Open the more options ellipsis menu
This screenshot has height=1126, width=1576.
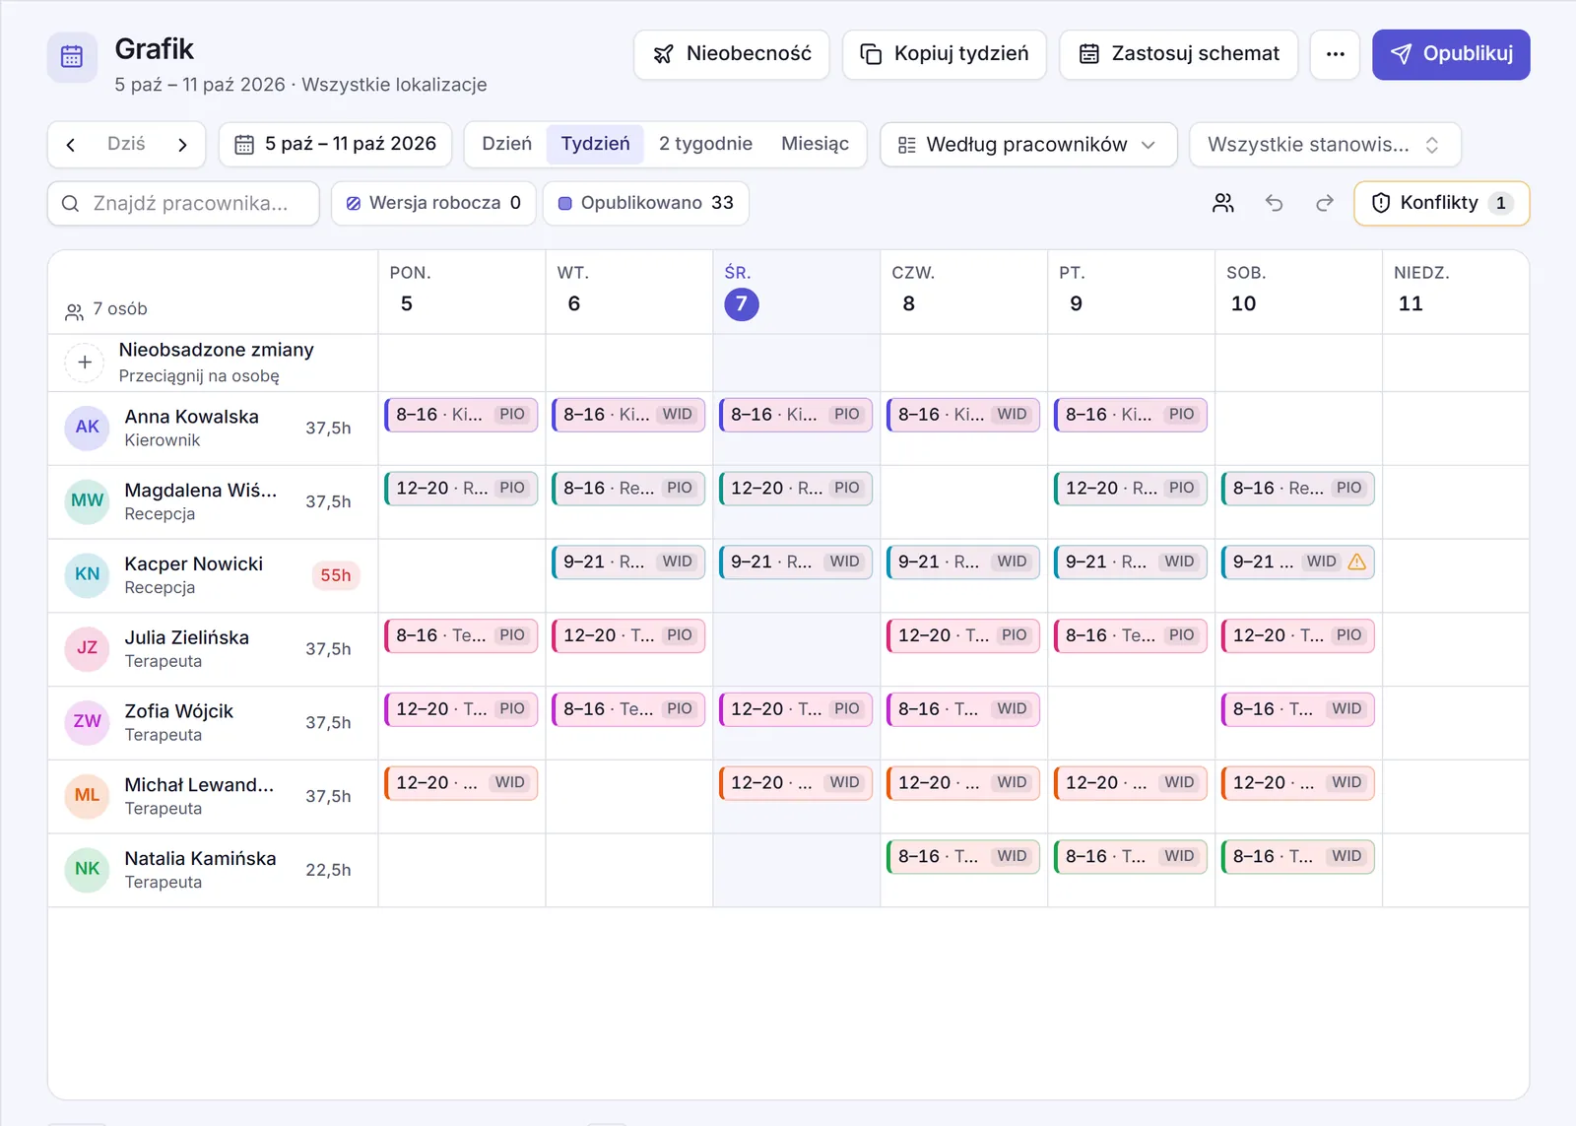click(1335, 54)
